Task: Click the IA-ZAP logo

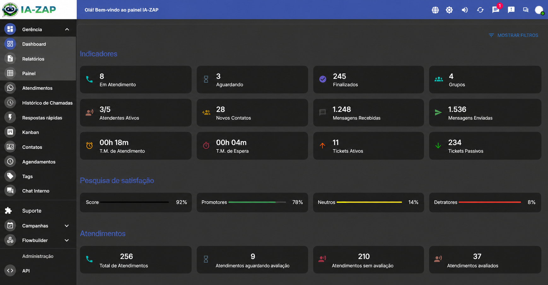Action: pos(29,9)
